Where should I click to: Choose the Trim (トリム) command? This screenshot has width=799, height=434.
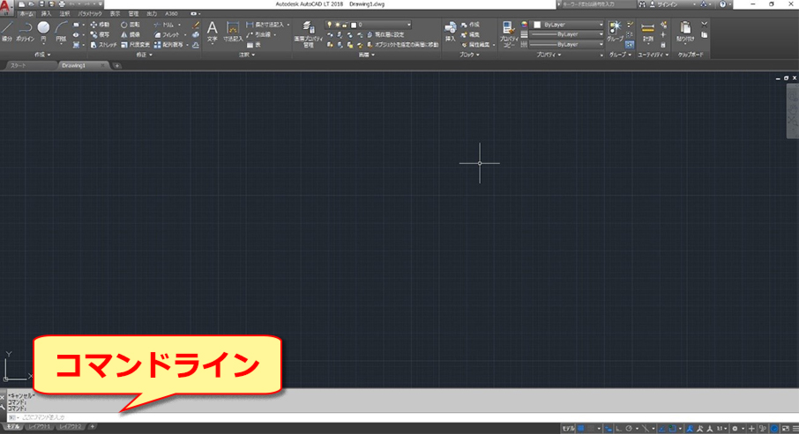point(164,25)
